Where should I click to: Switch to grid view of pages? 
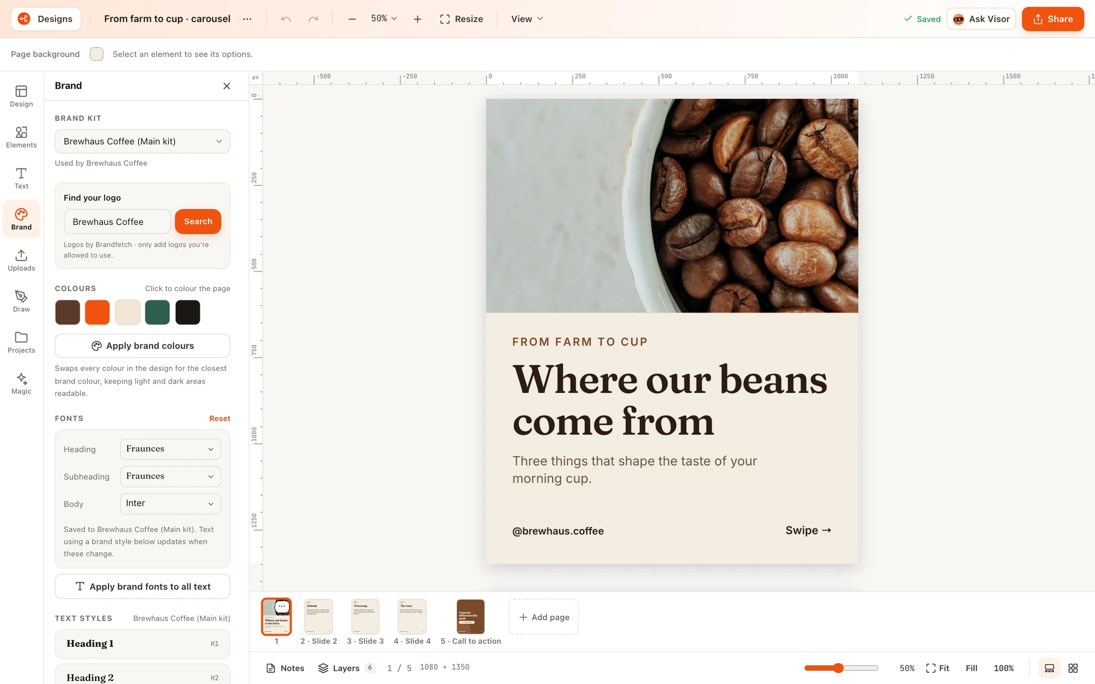[1073, 668]
